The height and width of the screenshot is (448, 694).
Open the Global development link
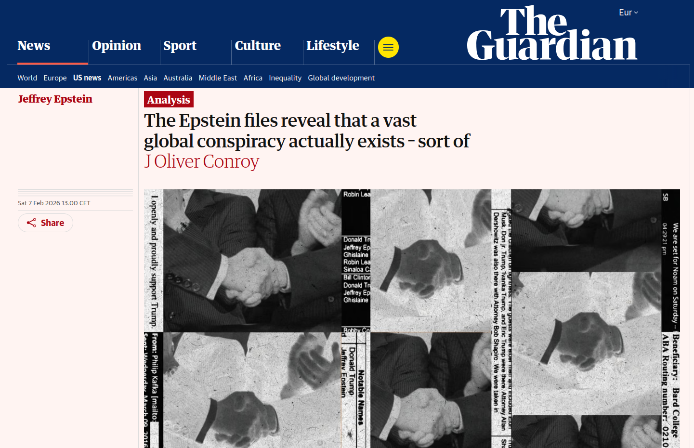click(x=341, y=78)
